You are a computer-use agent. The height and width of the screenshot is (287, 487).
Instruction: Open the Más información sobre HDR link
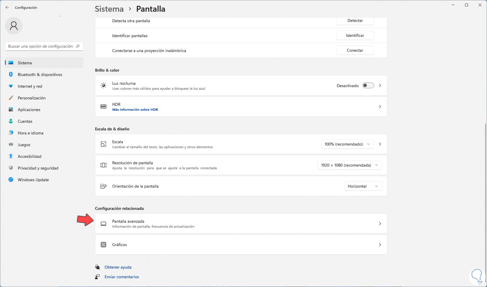135,109
